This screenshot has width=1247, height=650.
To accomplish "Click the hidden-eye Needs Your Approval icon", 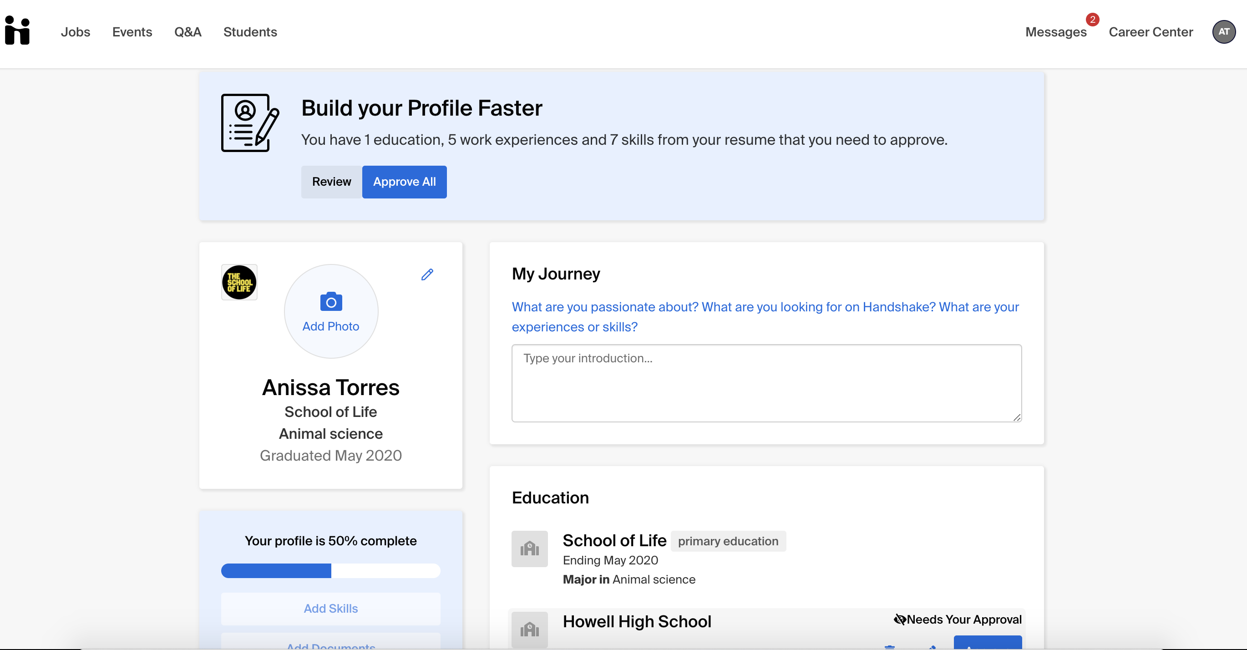I will click(899, 620).
